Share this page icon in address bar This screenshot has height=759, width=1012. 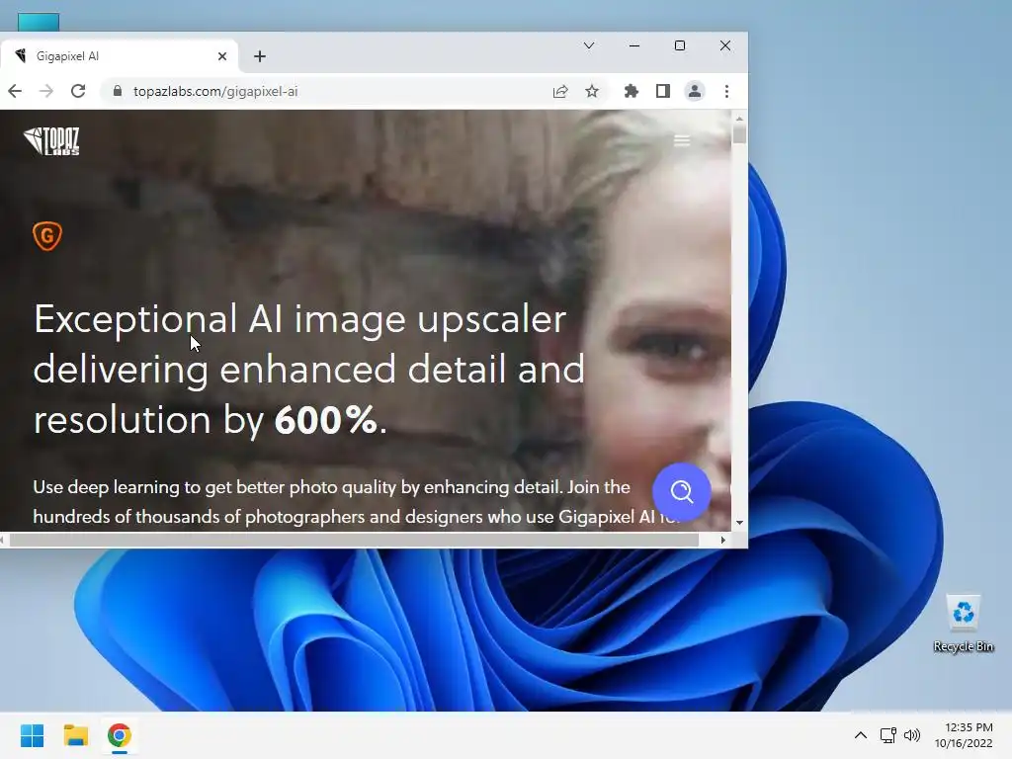pos(560,91)
